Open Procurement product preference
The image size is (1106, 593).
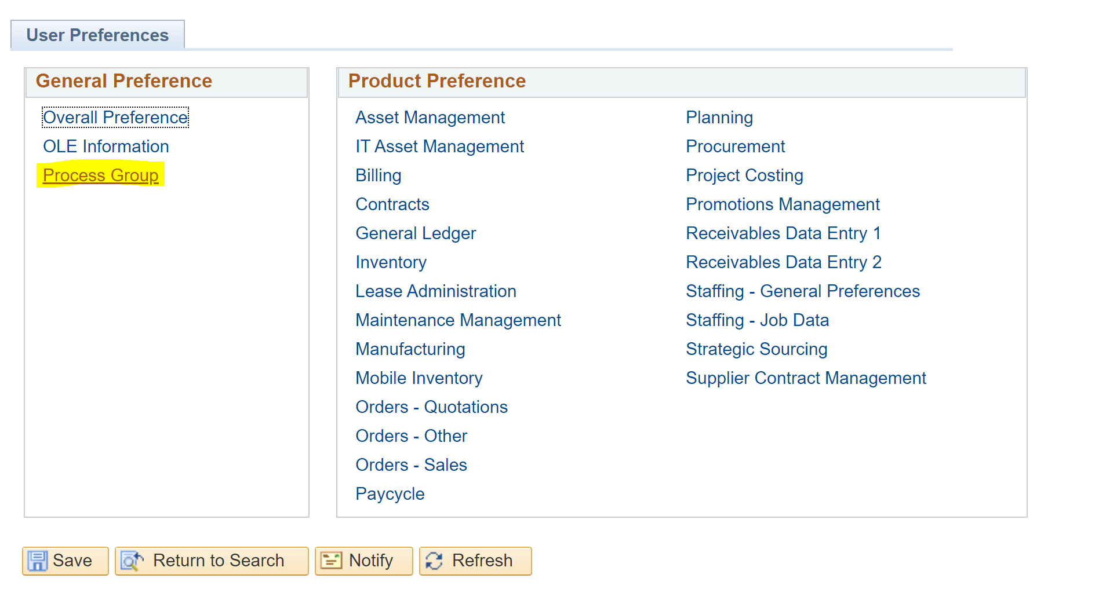(736, 147)
